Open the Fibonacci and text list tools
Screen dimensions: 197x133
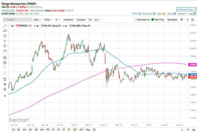5,31
